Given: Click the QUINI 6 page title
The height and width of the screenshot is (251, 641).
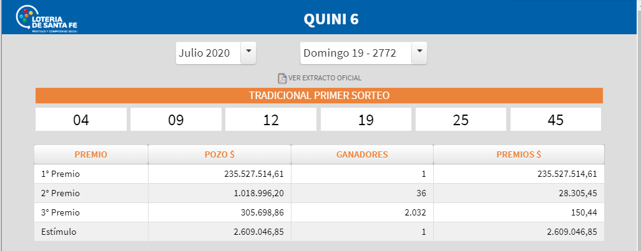Looking at the screenshot, I should [331, 19].
